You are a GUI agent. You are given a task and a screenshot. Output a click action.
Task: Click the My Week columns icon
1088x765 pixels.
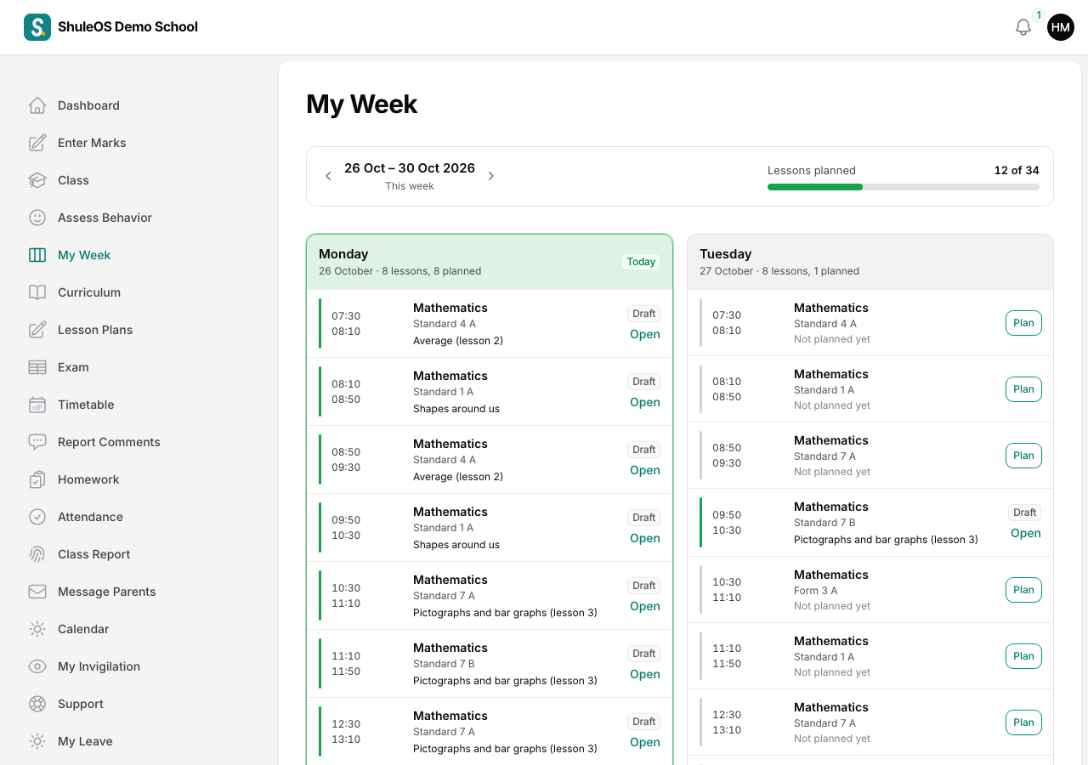[37, 255]
